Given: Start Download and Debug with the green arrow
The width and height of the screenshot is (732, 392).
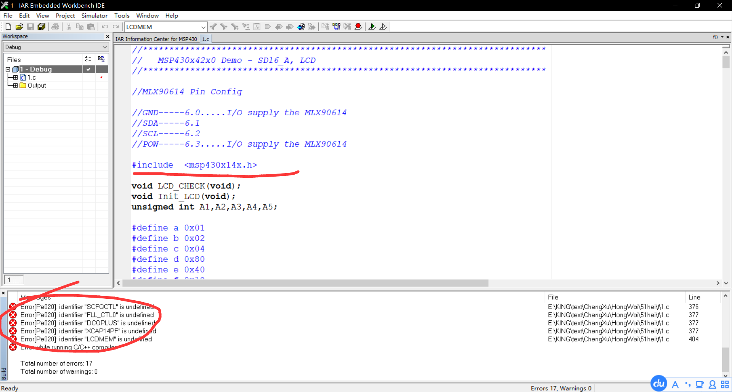Looking at the screenshot, I should [372, 27].
